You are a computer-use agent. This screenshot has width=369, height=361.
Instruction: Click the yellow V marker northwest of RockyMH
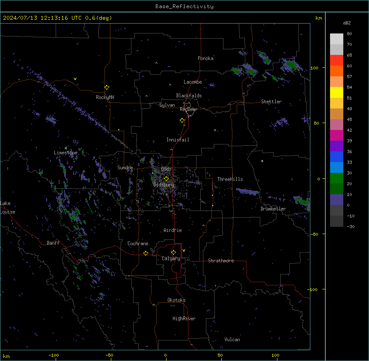pos(75,79)
